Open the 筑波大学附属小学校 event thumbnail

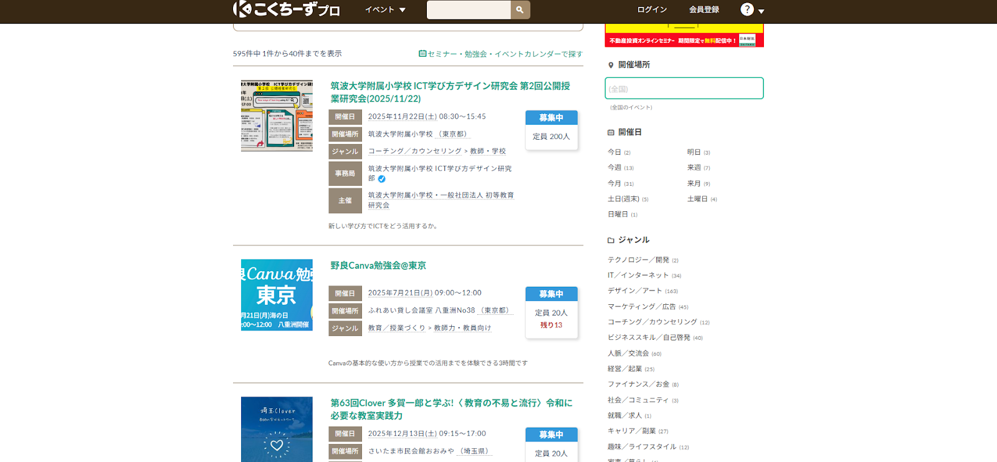click(277, 115)
